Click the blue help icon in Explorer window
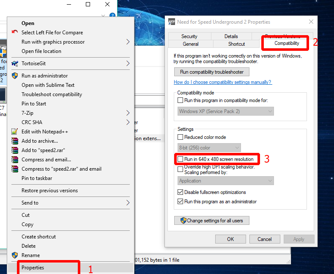 [x=112, y=15]
